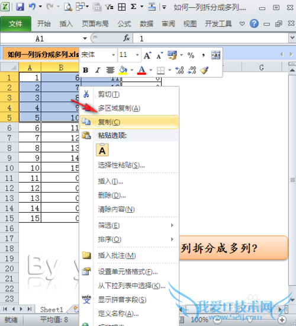Choose 插入(I)... from context menu
Image resolution: width=296 pixels, height=326 pixels.
129,181
